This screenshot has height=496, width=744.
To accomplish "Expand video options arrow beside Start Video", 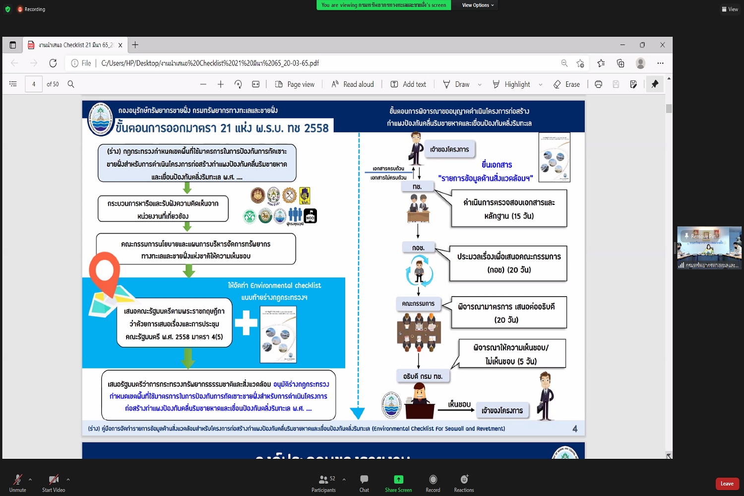I will (x=68, y=480).
